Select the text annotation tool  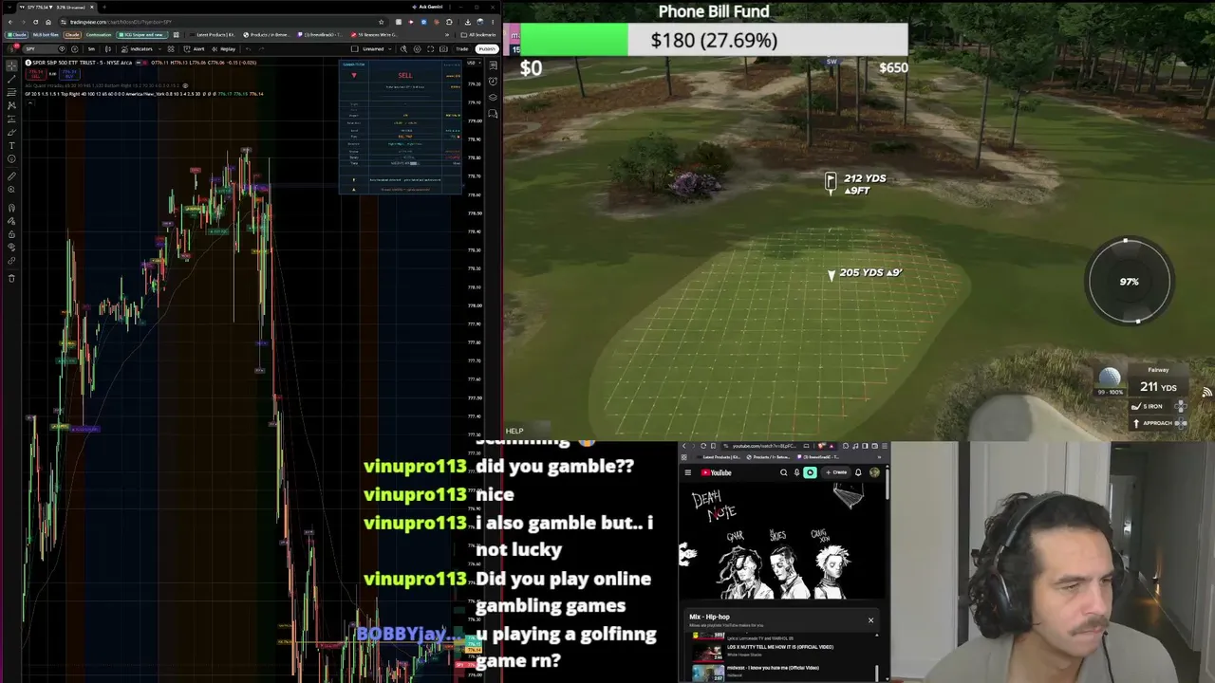click(11, 145)
